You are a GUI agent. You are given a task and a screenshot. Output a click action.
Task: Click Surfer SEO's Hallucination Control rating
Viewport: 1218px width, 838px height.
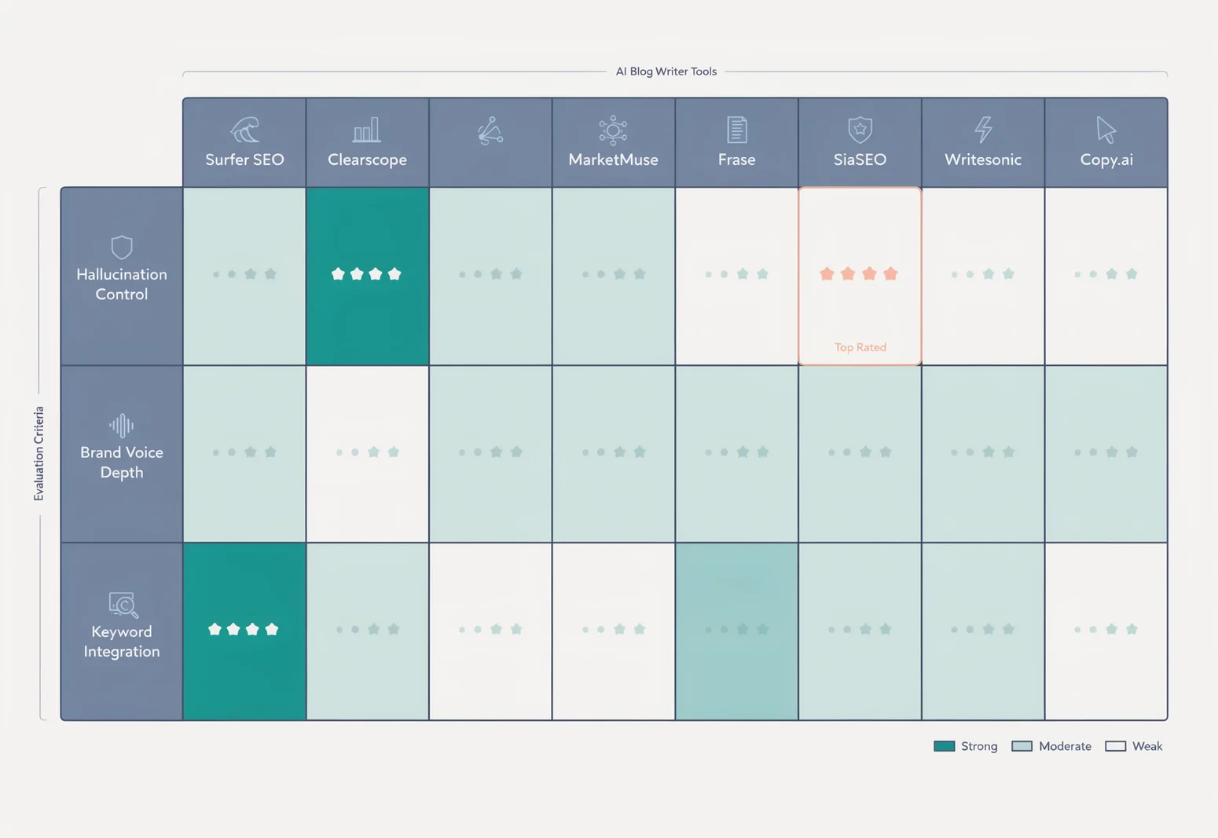(x=244, y=274)
